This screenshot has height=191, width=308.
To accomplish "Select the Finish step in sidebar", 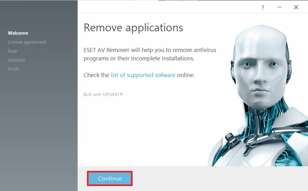I will click(13, 69).
